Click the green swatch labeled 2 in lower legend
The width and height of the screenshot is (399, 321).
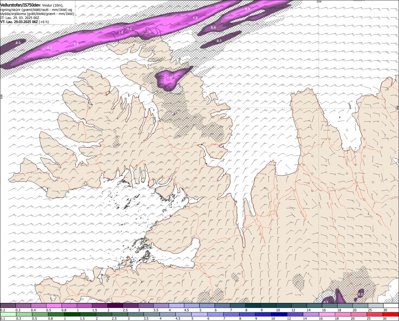[103, 314]
